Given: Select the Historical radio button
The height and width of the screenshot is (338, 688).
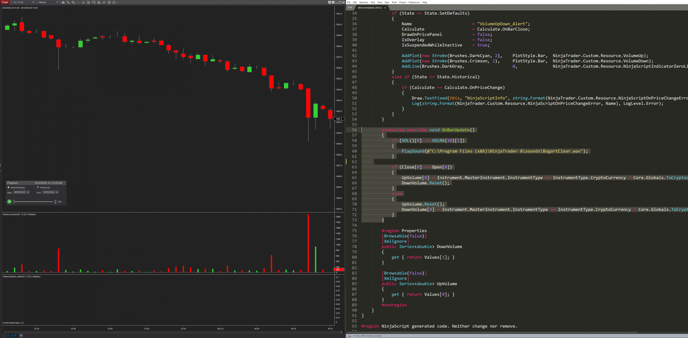Looking at the screenshot, I should pyautogui.click(x=38, y=187).
